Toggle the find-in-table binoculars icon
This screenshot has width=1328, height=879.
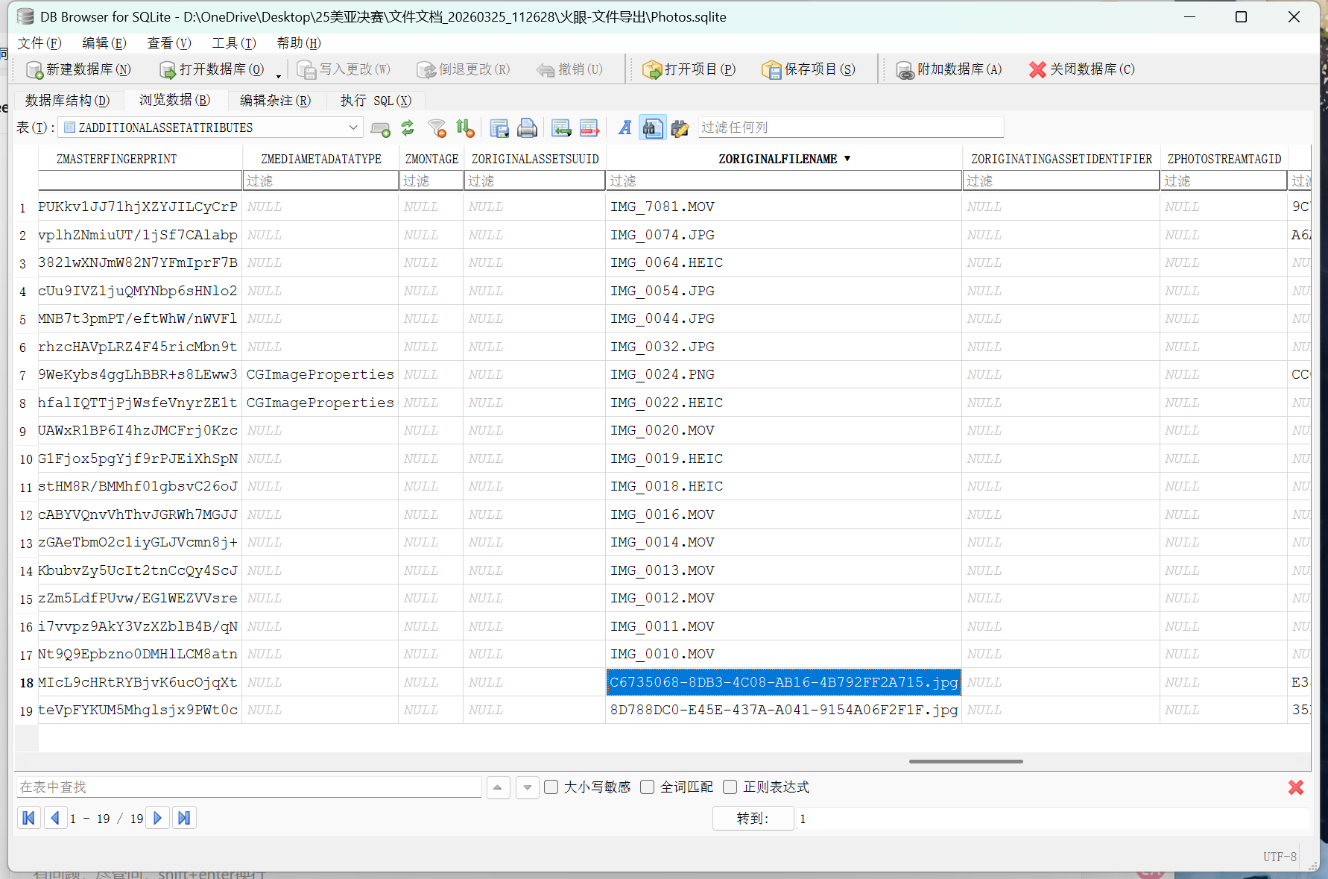click(x=652, y=128)
